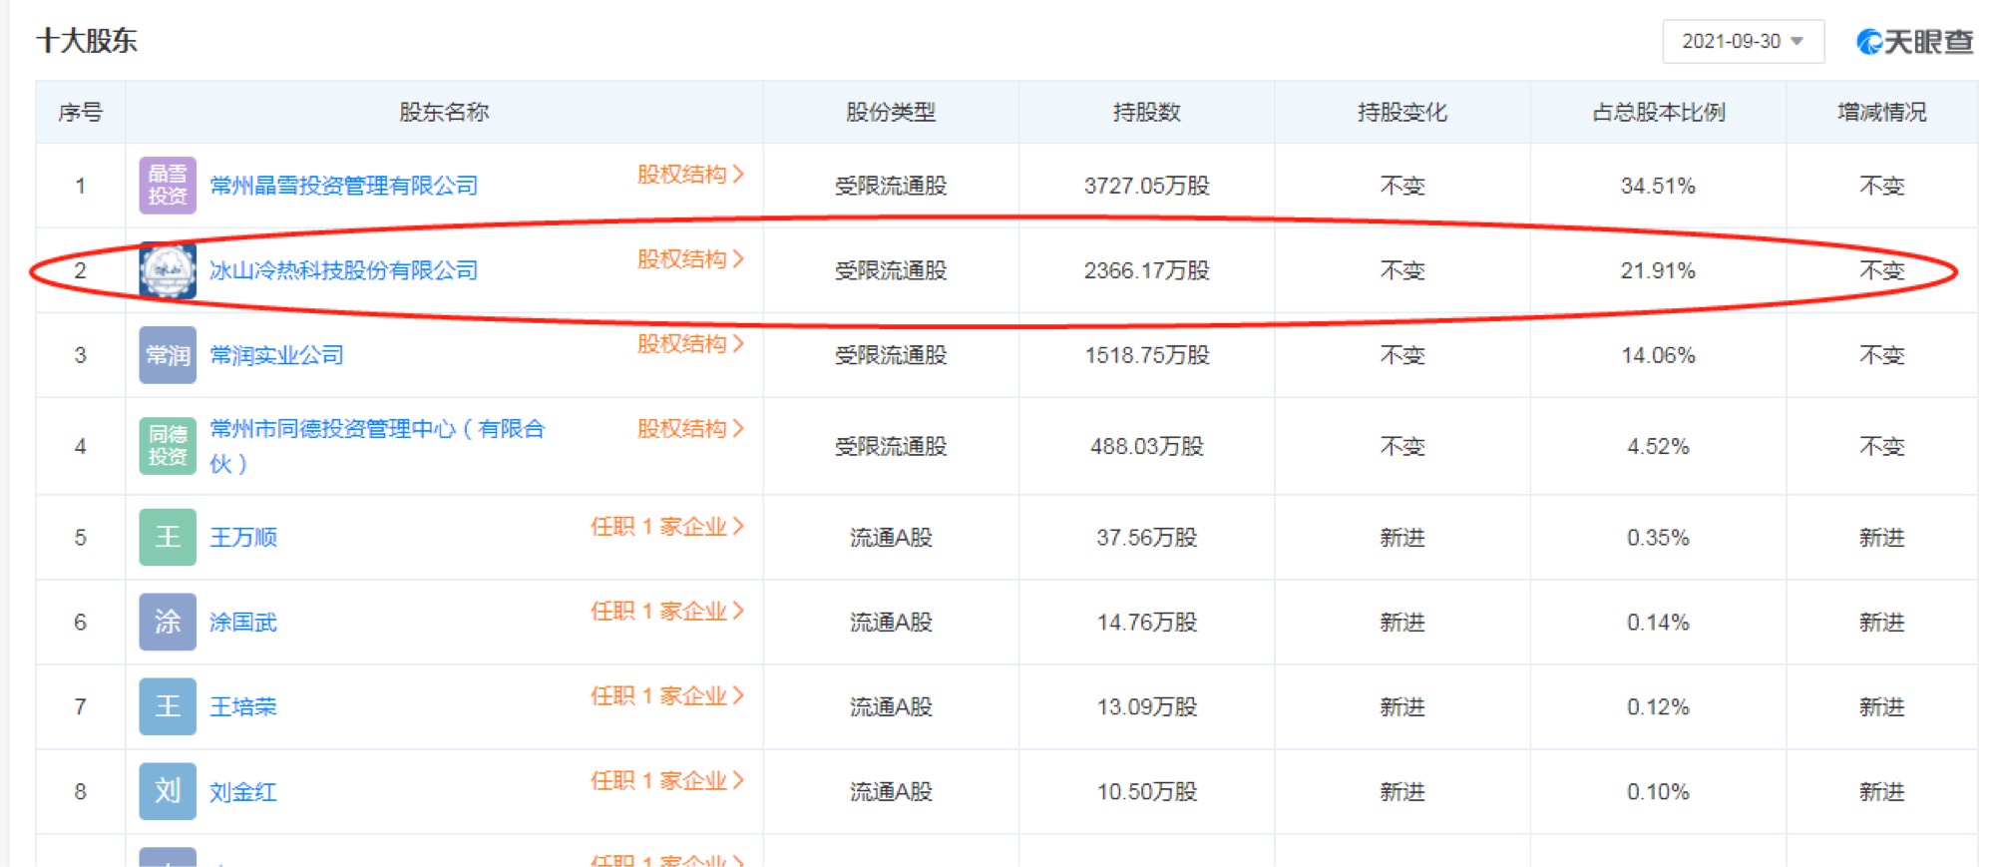Open the 2021-09-30 date dropdown
Image resolution: width=1995 pixels, height=867 pixels.
[1743, 41]
